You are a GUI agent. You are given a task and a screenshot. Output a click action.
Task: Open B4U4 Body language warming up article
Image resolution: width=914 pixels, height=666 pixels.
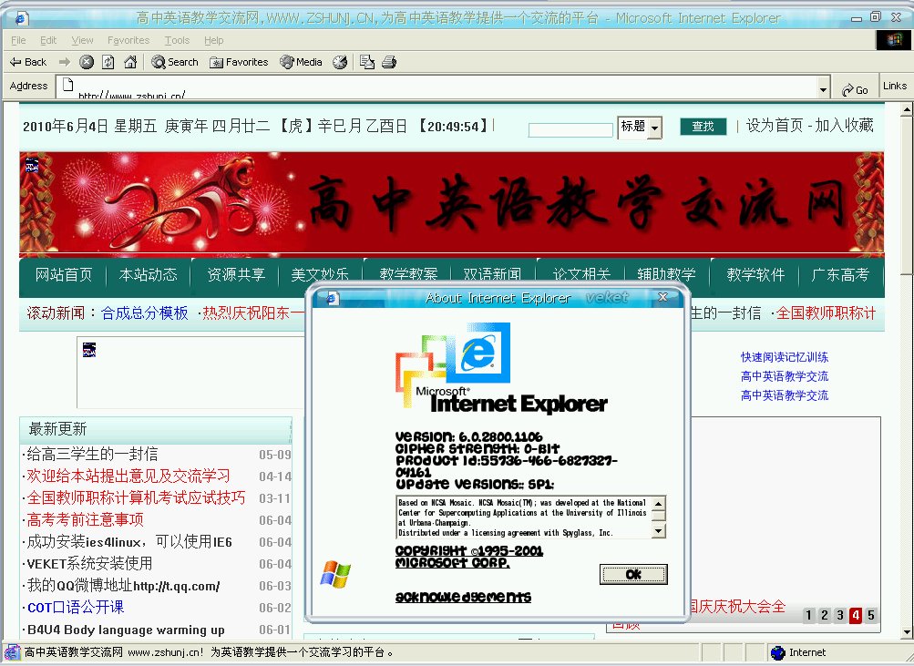click(x=126, y=630)
